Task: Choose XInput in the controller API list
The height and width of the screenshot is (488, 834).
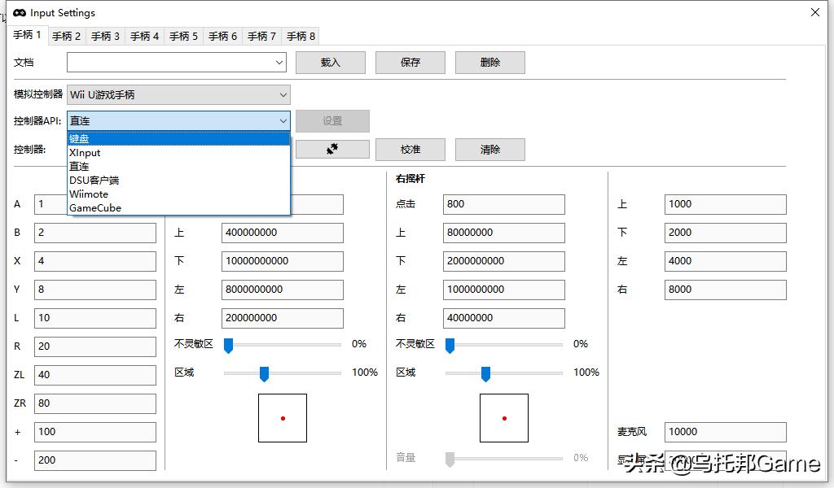Action: coord(178,152)
